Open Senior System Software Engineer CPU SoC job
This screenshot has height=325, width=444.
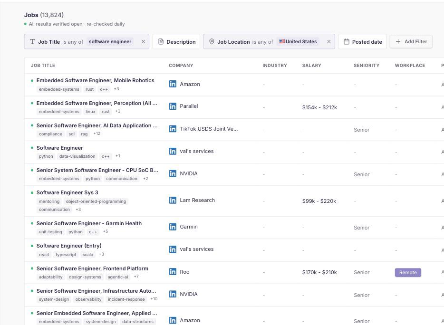(97, 170)
